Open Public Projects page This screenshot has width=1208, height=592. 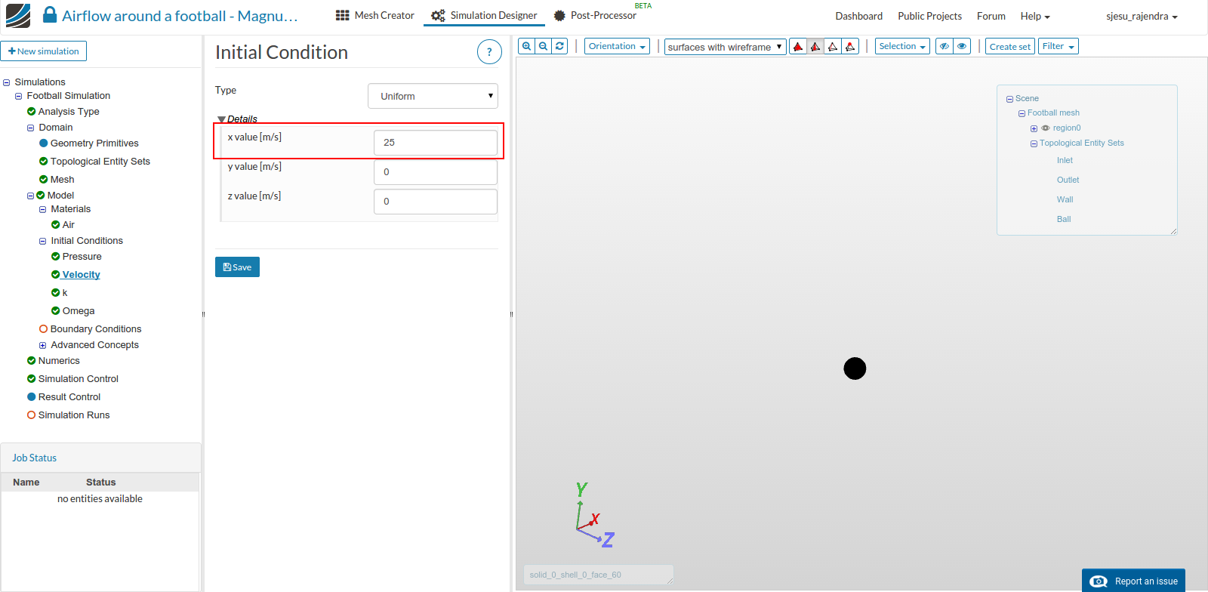929,16
